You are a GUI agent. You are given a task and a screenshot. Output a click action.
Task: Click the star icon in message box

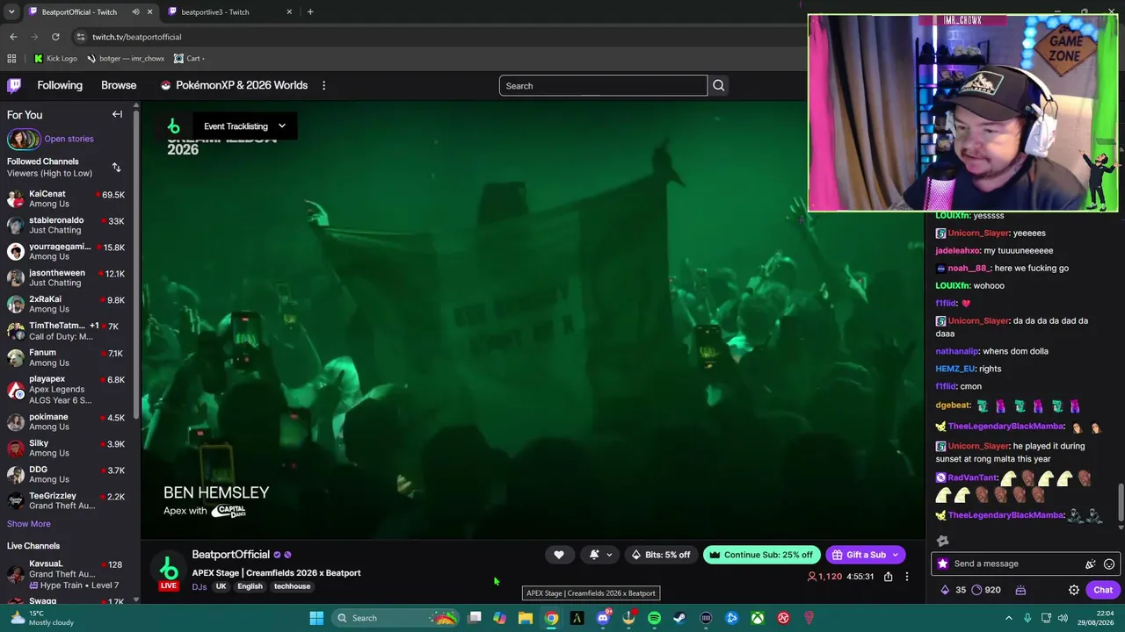click(x=943, y=564)
